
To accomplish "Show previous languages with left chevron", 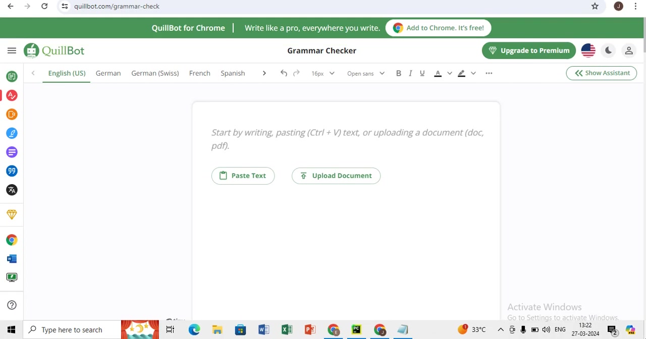I will [x=33, y=73].
